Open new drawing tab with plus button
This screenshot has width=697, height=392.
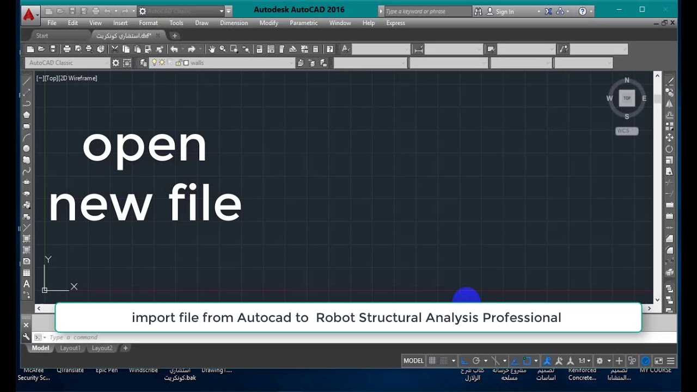point(174,35)
